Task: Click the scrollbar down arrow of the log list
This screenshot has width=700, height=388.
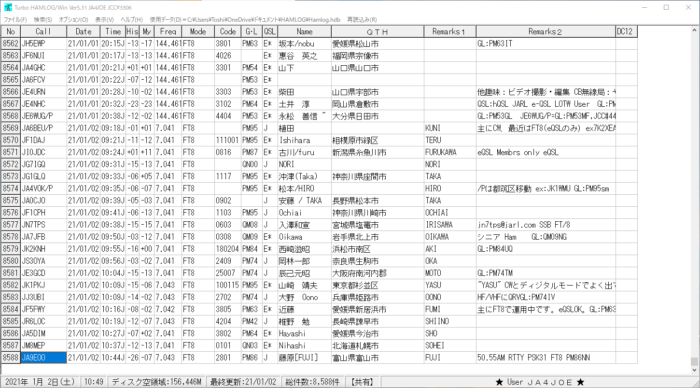Action: (x=695, y=370)
